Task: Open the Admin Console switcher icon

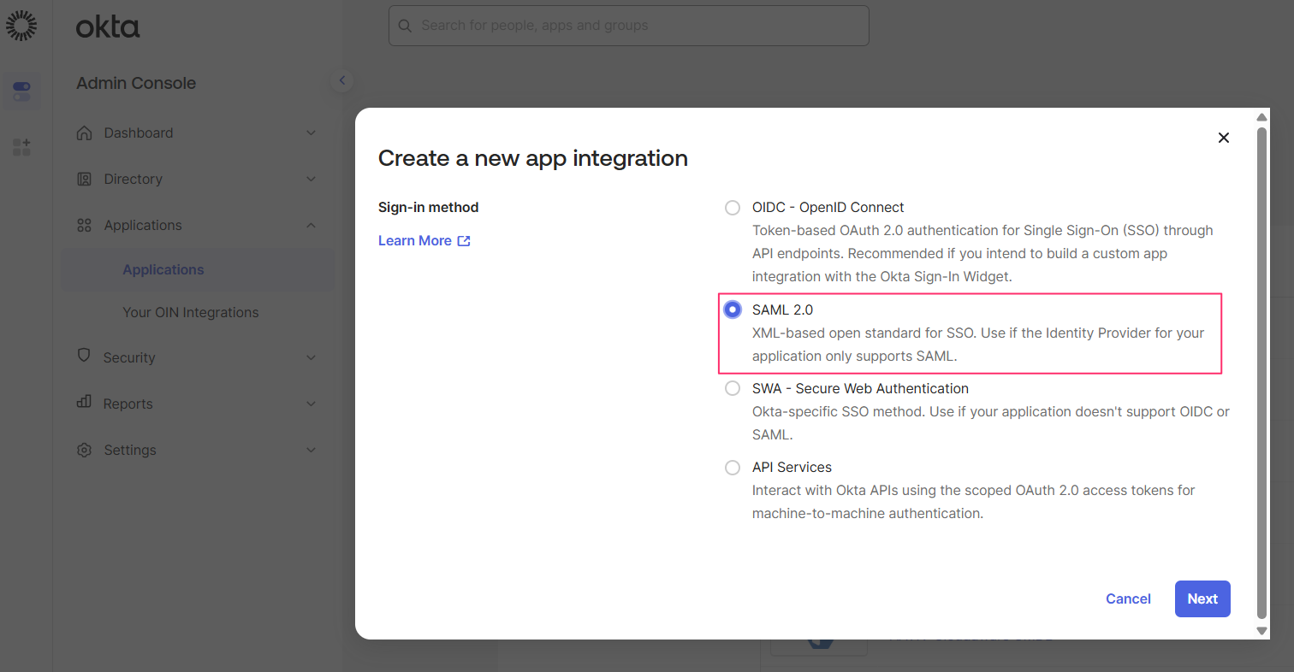Action: coord(21,91)
